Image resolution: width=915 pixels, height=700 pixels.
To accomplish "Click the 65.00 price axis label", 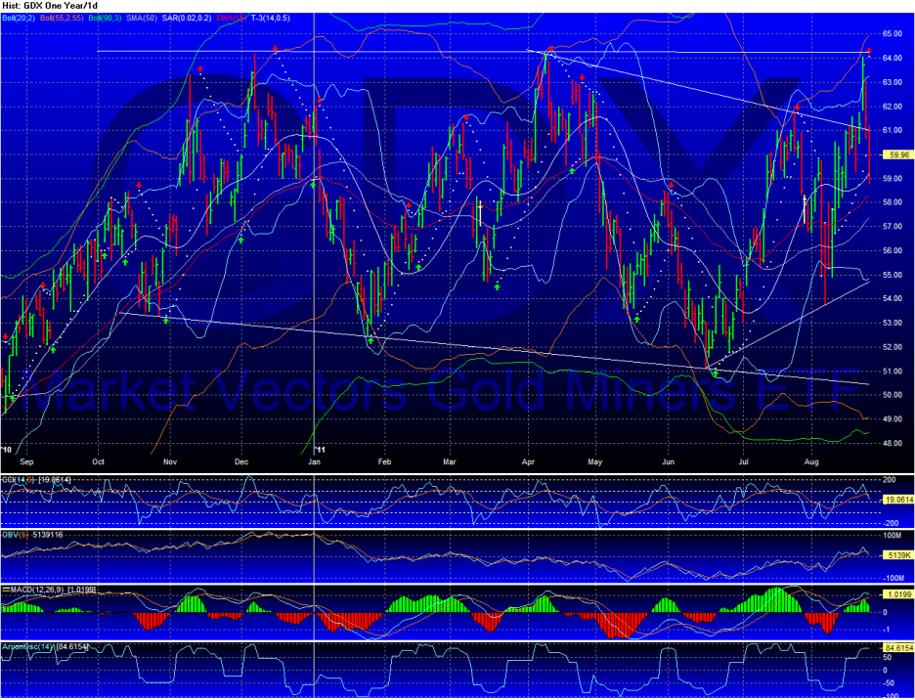I will coord(893,33).
